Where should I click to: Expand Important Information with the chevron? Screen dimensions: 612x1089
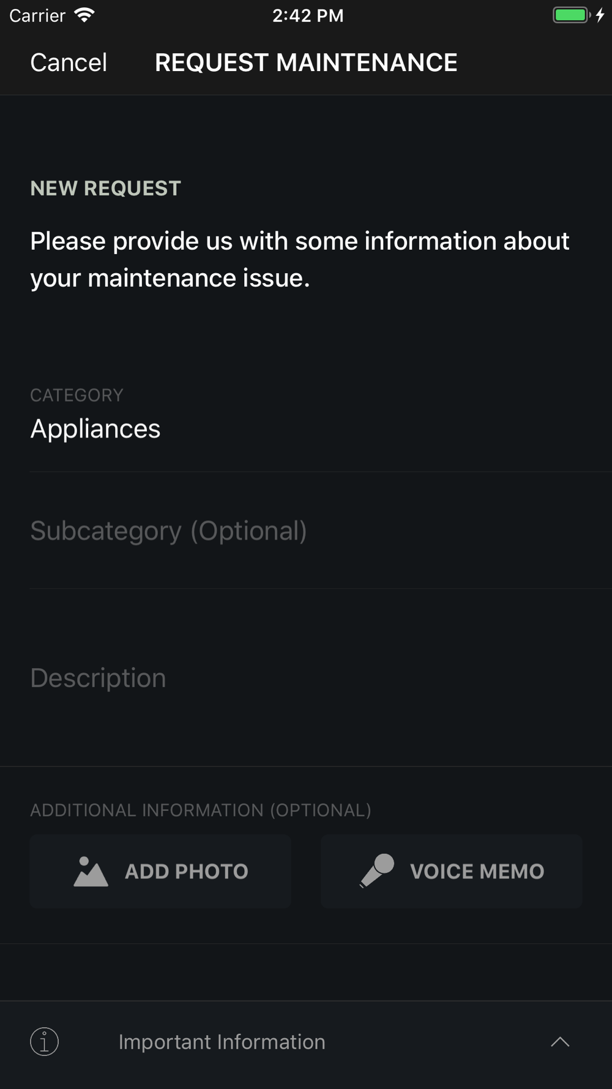point(560,1042)
